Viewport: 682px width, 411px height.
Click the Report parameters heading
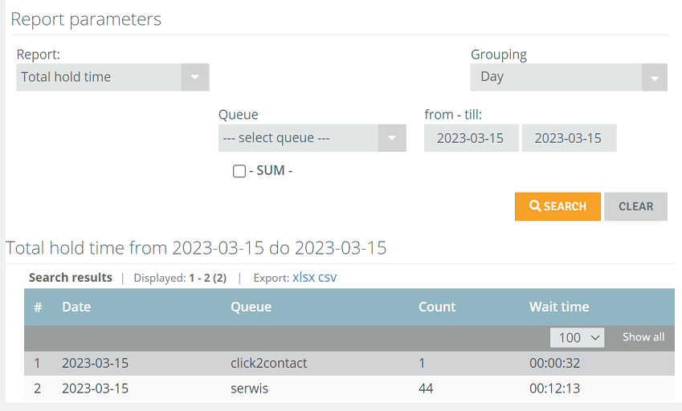point(86,19)
